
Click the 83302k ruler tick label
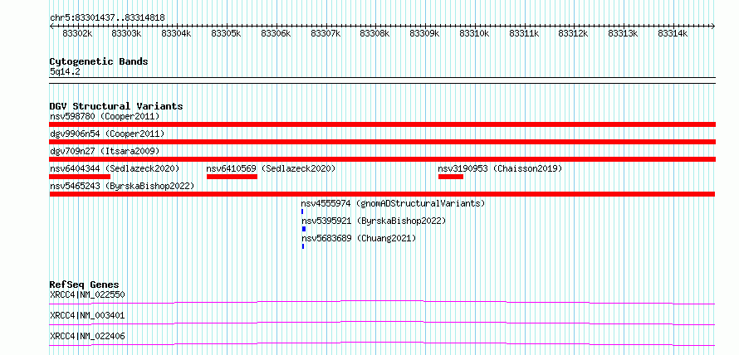(77, 33)
